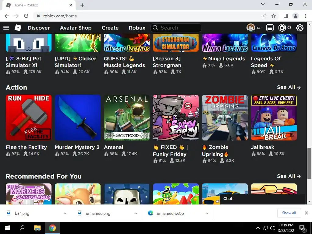Click the Muscle Legends title text

124,62
